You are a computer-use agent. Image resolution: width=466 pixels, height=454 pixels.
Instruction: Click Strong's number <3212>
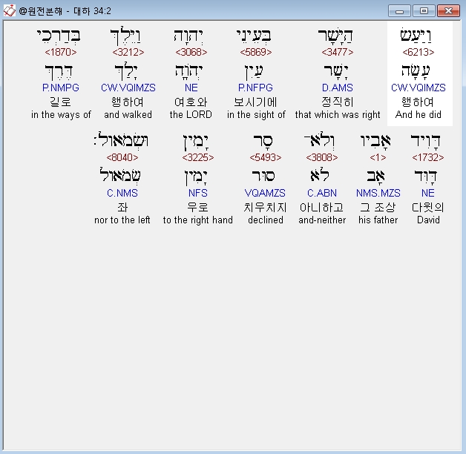pos(128,52)
